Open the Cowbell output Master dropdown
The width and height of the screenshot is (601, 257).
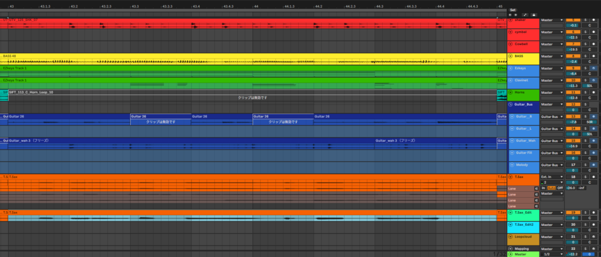point(552,44)
